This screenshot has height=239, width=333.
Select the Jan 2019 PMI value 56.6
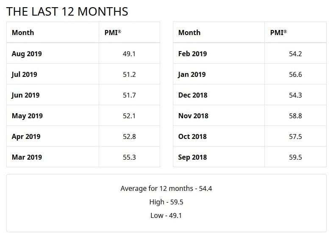point(295,74)
